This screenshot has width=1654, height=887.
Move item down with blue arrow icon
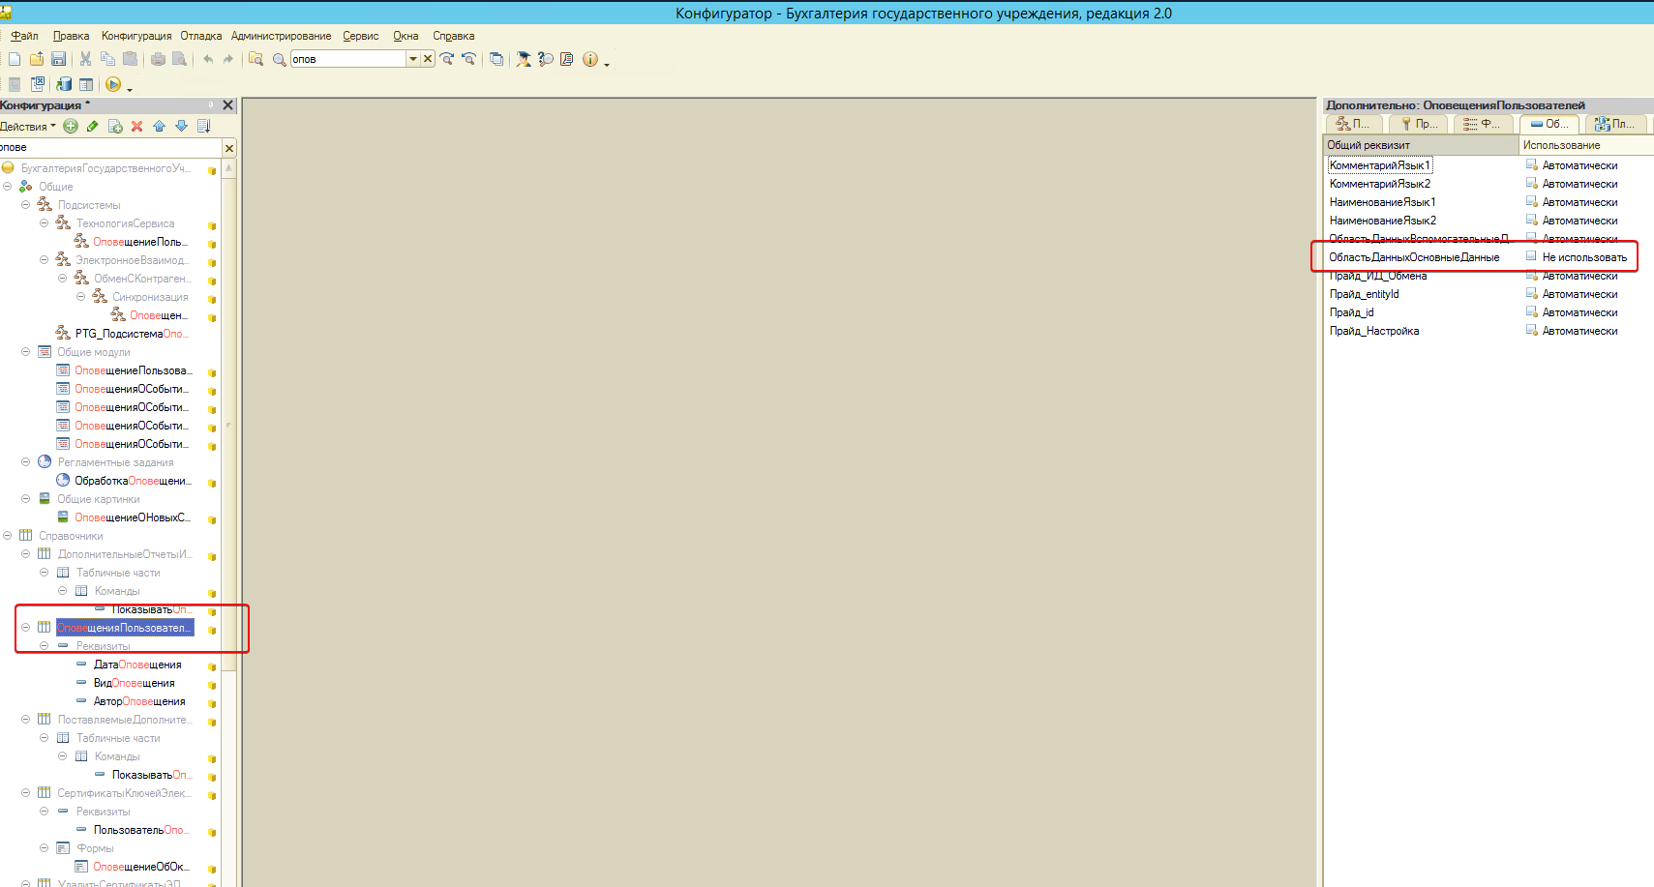point(181,126)
